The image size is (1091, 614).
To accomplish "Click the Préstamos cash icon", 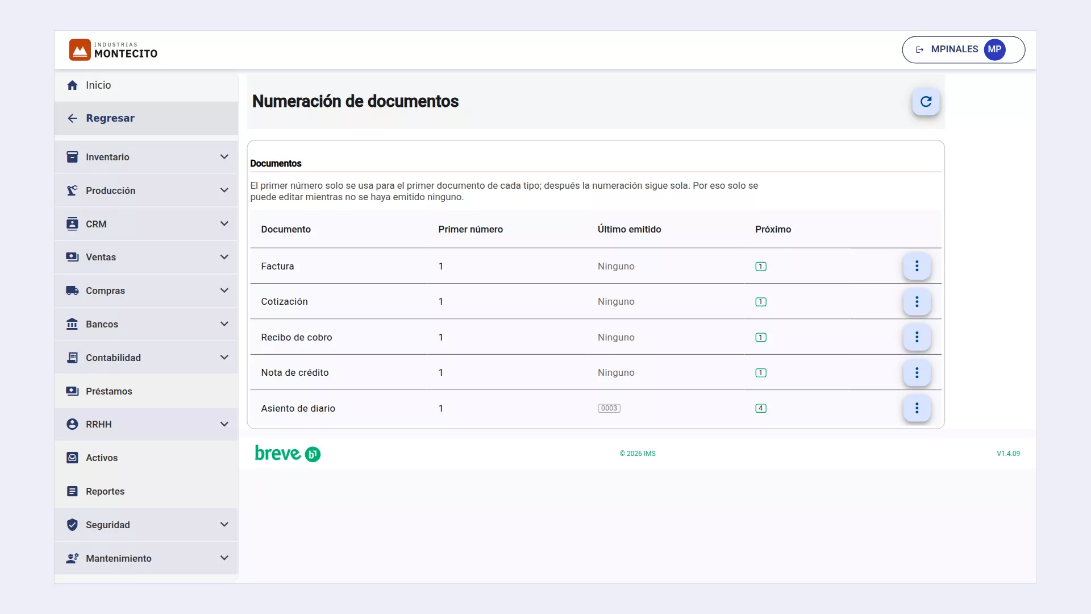I will click(72, 391).
